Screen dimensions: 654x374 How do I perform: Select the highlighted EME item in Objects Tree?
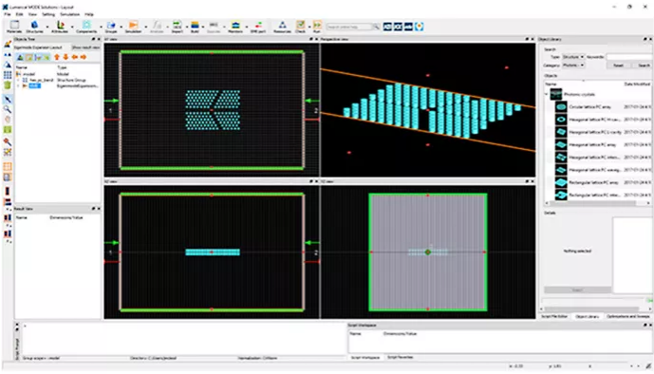point(34,85)
